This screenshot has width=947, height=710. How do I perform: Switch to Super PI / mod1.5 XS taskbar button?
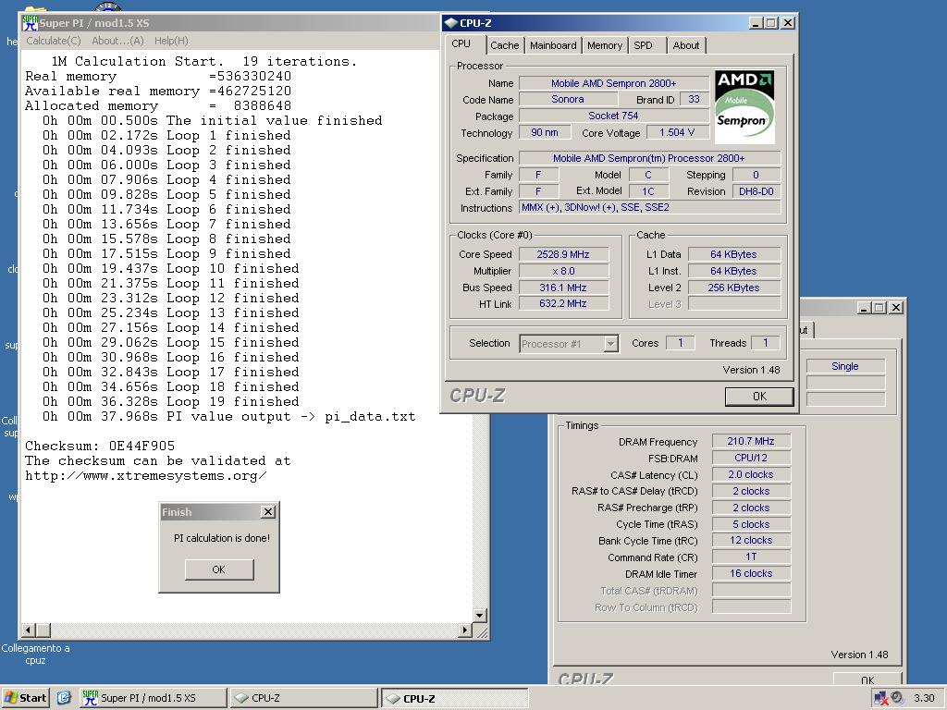pos(154,698)
